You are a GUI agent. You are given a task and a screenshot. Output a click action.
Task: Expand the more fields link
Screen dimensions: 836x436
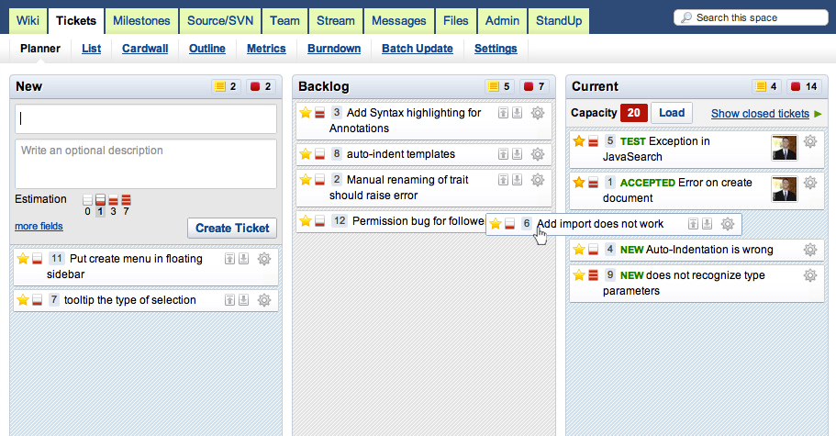39,226
